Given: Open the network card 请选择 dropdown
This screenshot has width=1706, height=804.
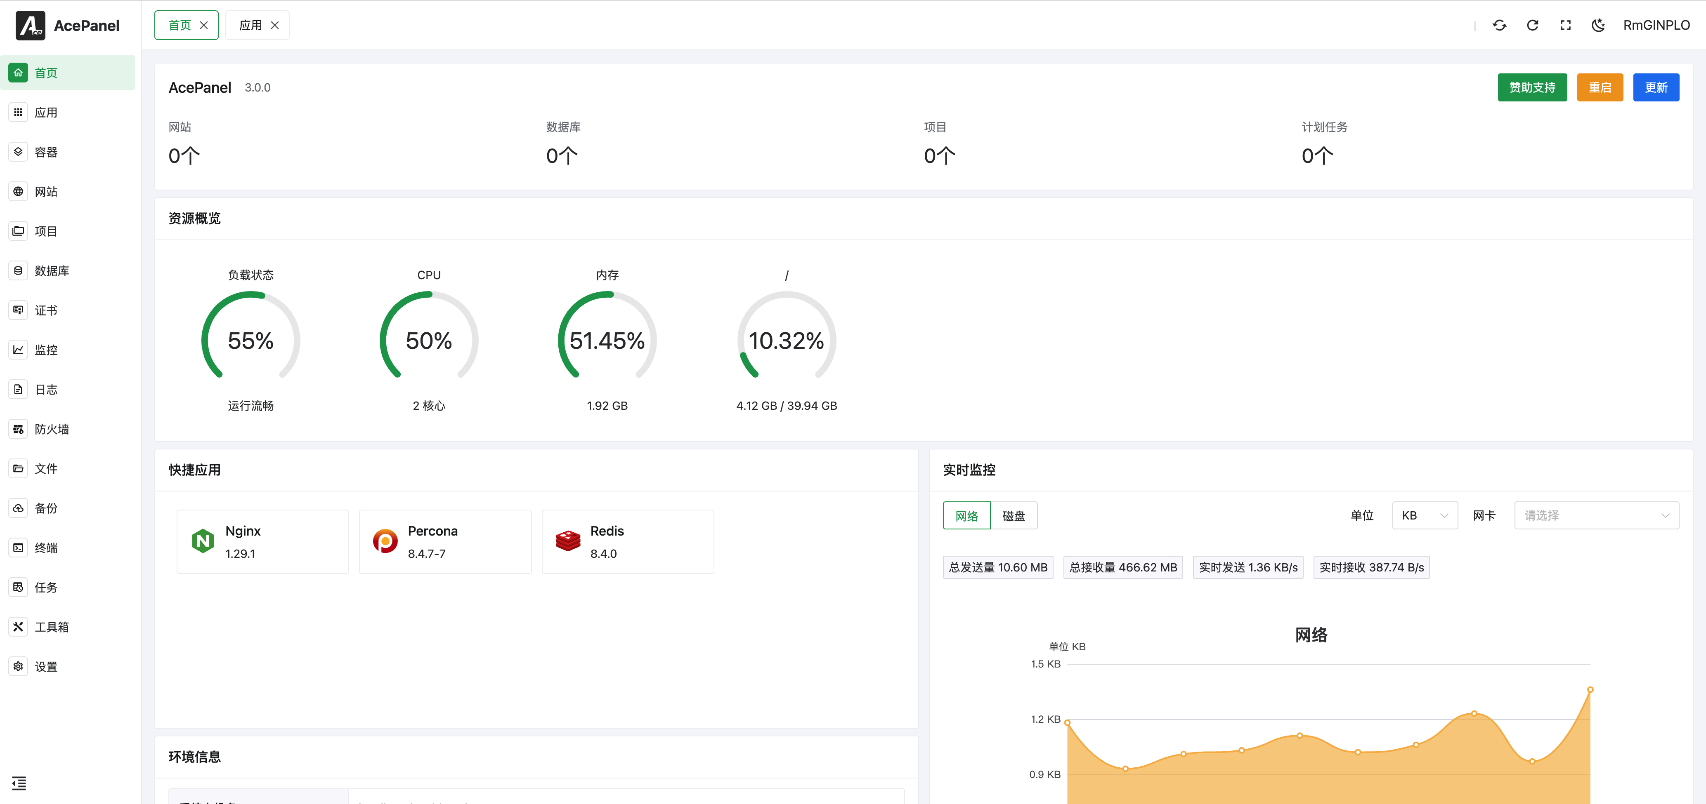Looking at the screenshot, I should click(1596, 515).
